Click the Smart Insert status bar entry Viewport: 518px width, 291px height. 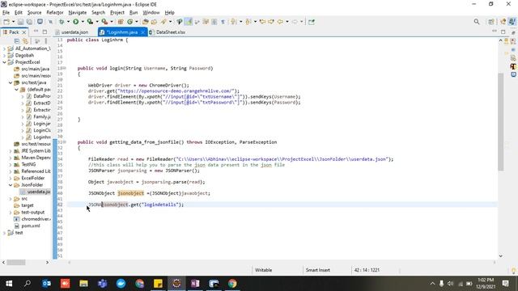(x=317, y=270)
